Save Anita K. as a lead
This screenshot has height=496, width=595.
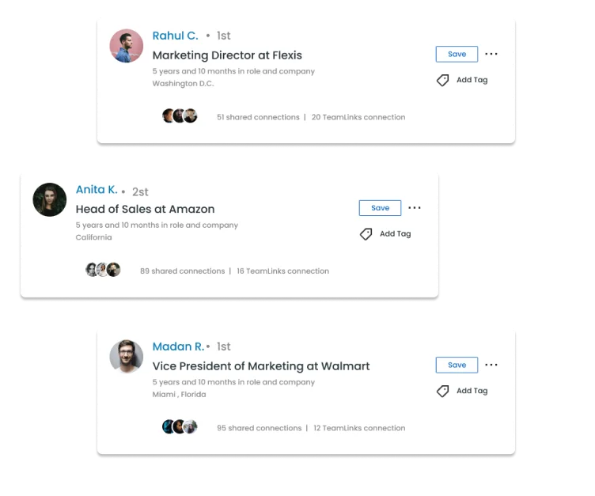point(380,208)
